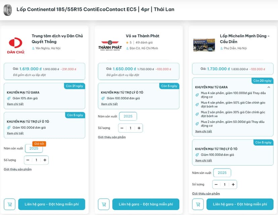This screenshot has height=215, width=278.
Task: Click Dân Chủ quantity value field
Action: pos(36,160)
